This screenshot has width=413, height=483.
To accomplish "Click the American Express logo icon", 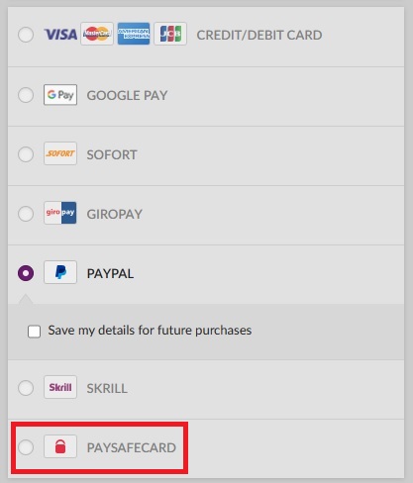I will pyautogui.click(x=134, y=34).
